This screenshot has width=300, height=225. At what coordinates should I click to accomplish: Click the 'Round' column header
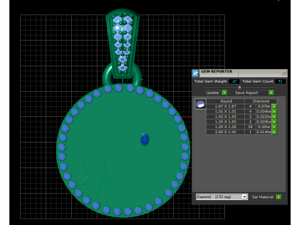tap(226, 101)
